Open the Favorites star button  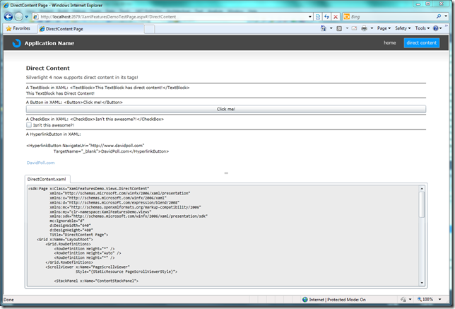18,28
